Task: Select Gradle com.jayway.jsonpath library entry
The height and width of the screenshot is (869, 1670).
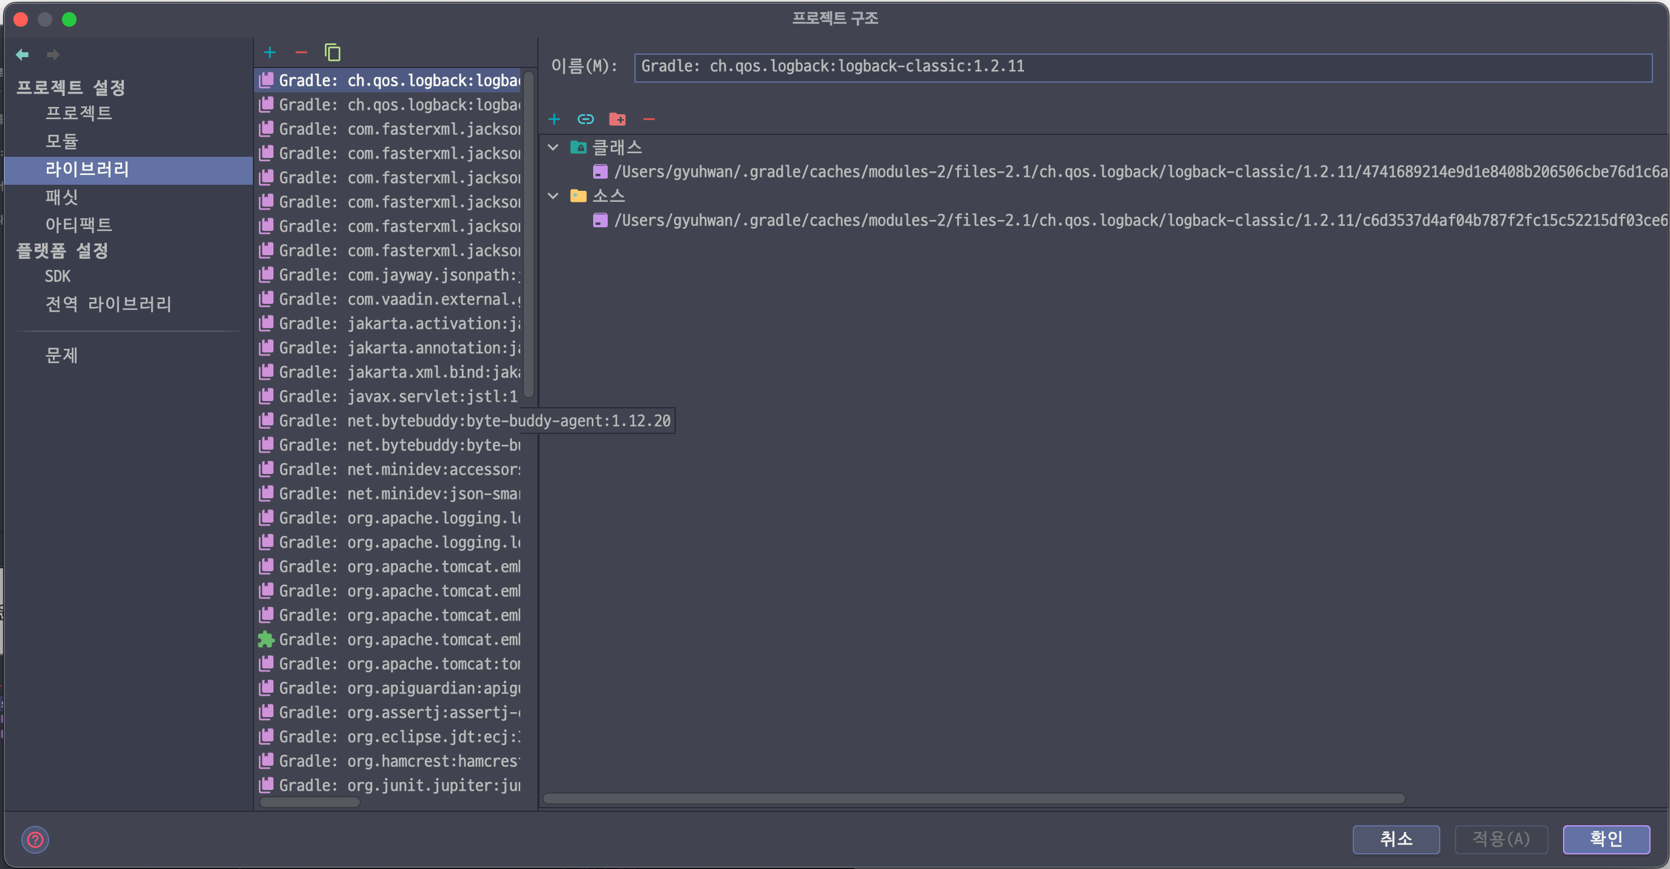Action: tap(399, 275)
